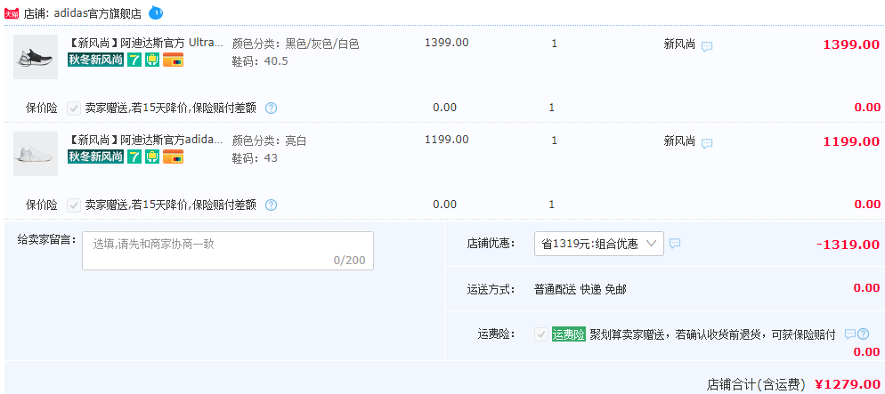Click the gray 1199.00 unit price
This screenshot has width=885, height=394.
pos(446,140)
